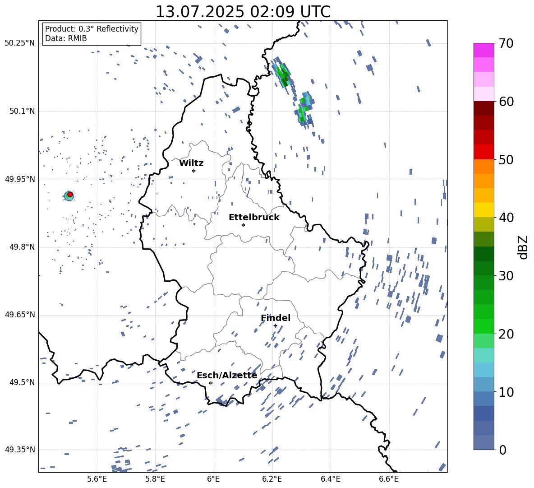Click the 60 colorbar tick label

pos(506,102)
